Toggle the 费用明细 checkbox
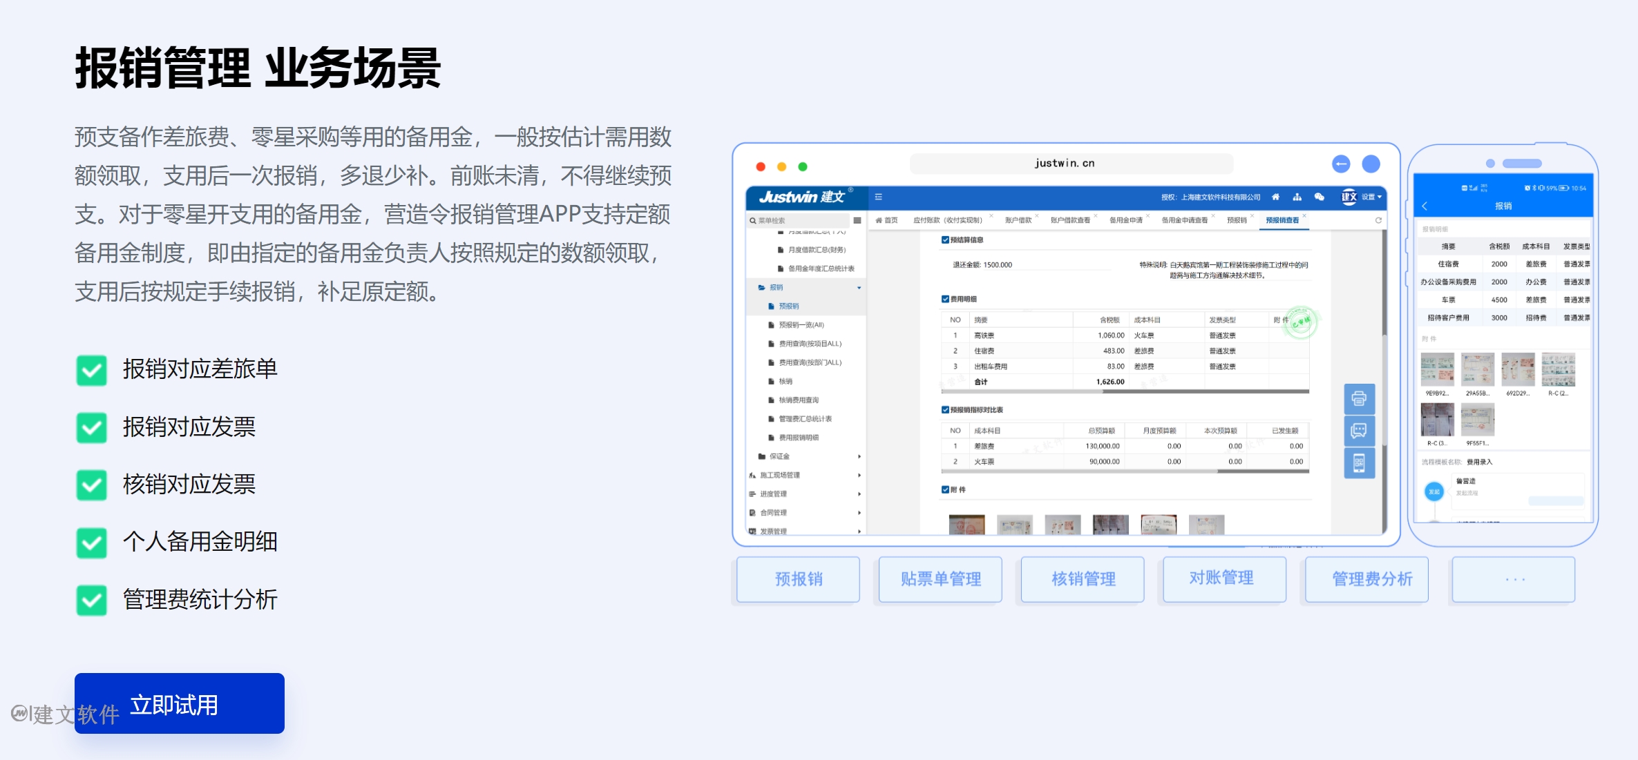Image resolution: width=1638 pixels, height=760 pixels. click(x=946, y=300)
